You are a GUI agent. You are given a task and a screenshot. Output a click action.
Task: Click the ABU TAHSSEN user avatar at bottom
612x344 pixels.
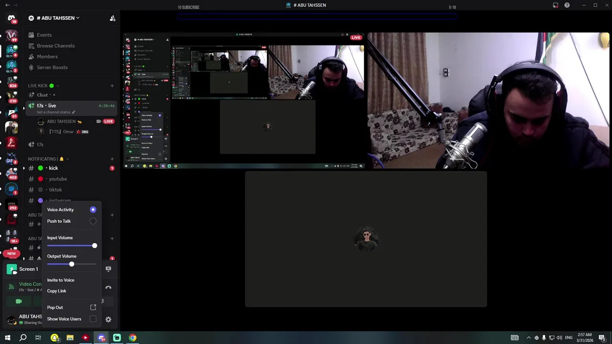click(x=11, y=319)
